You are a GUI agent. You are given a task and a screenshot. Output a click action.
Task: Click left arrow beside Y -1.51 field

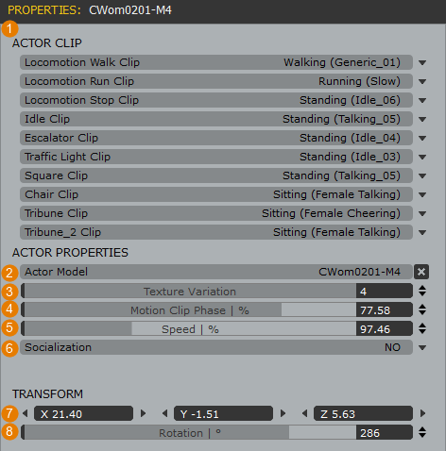click(x=165, y=413)
